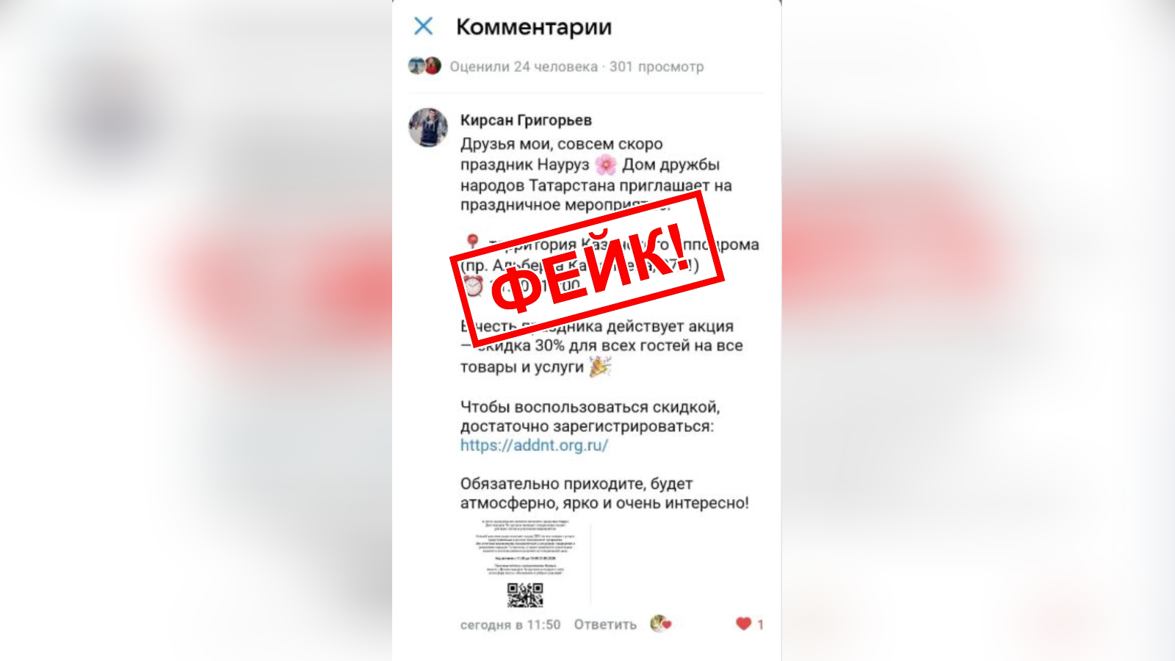
Task: Open the liker avatars beside Оценили
Action: click(x=424, y=66)
